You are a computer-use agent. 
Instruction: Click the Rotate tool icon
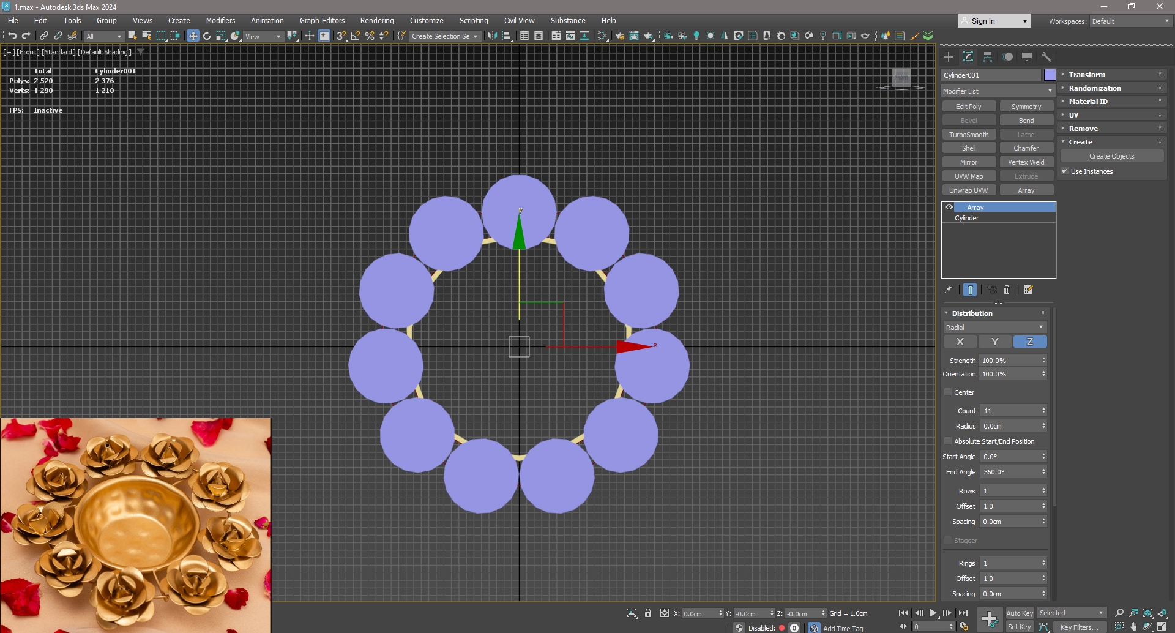tap(207, 36)
